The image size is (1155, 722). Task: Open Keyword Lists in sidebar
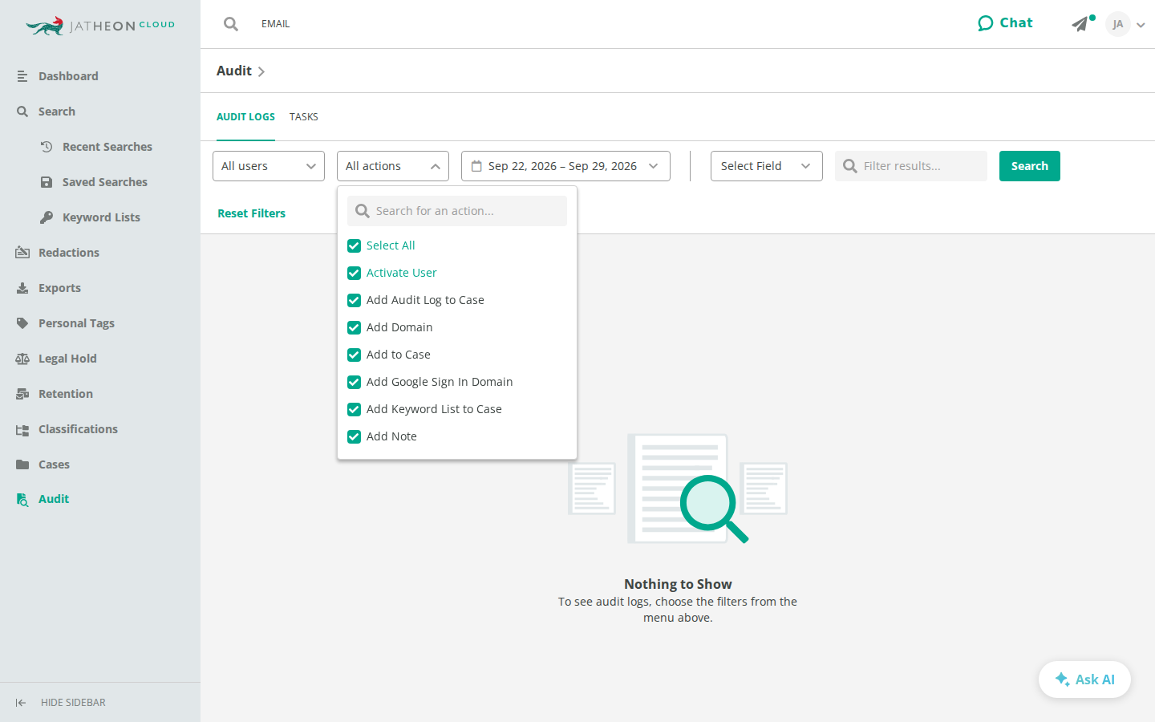tap(101, 217)
